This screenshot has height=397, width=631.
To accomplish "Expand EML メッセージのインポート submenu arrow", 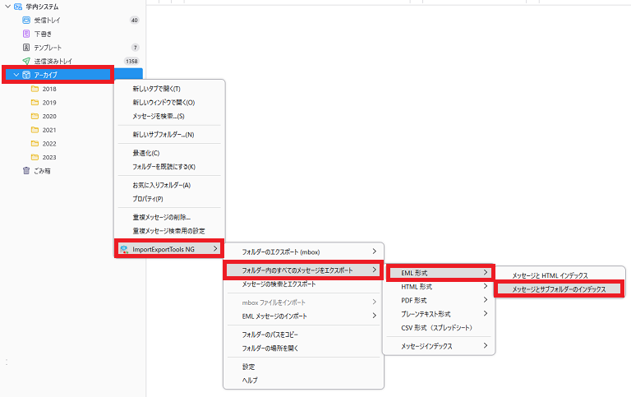I will tap(375, 316).
